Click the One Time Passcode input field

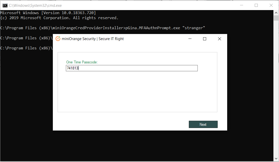coord(132,68)
